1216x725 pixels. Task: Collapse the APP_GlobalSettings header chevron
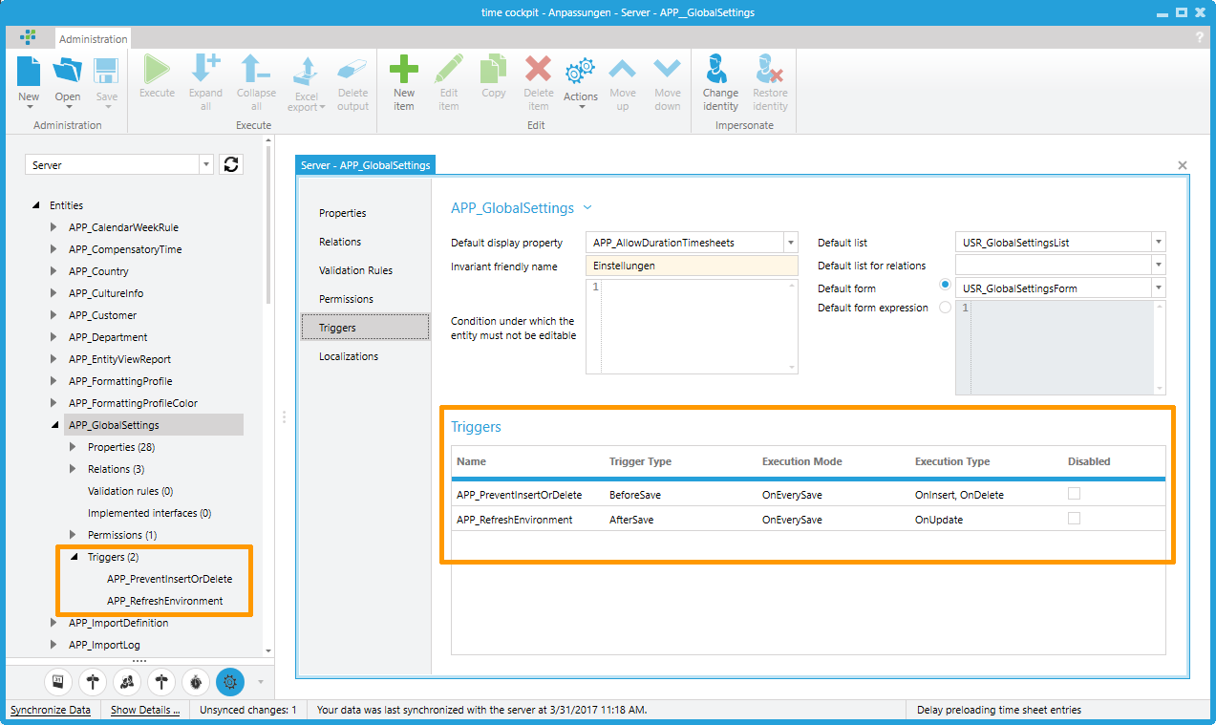[x=587, y=207]
